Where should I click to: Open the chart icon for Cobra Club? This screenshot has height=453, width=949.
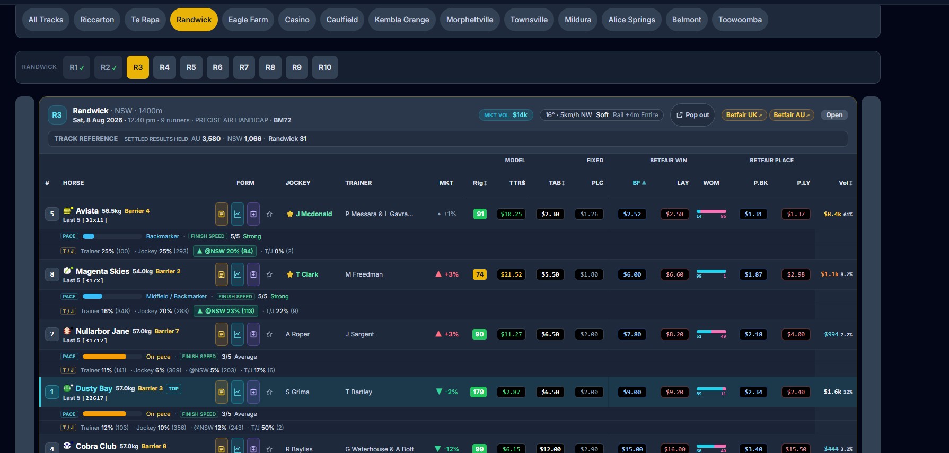pyautogui.click(x=238, y=446)
